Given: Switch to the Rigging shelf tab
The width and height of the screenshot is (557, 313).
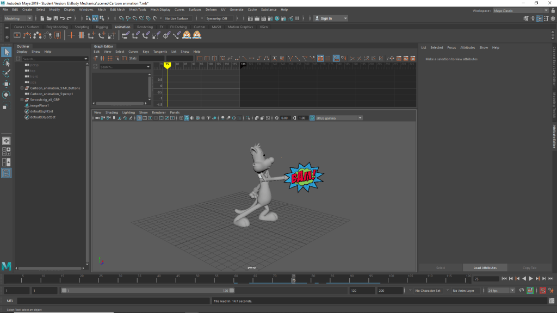Looking at the screenshot, I should pos(102,27).
